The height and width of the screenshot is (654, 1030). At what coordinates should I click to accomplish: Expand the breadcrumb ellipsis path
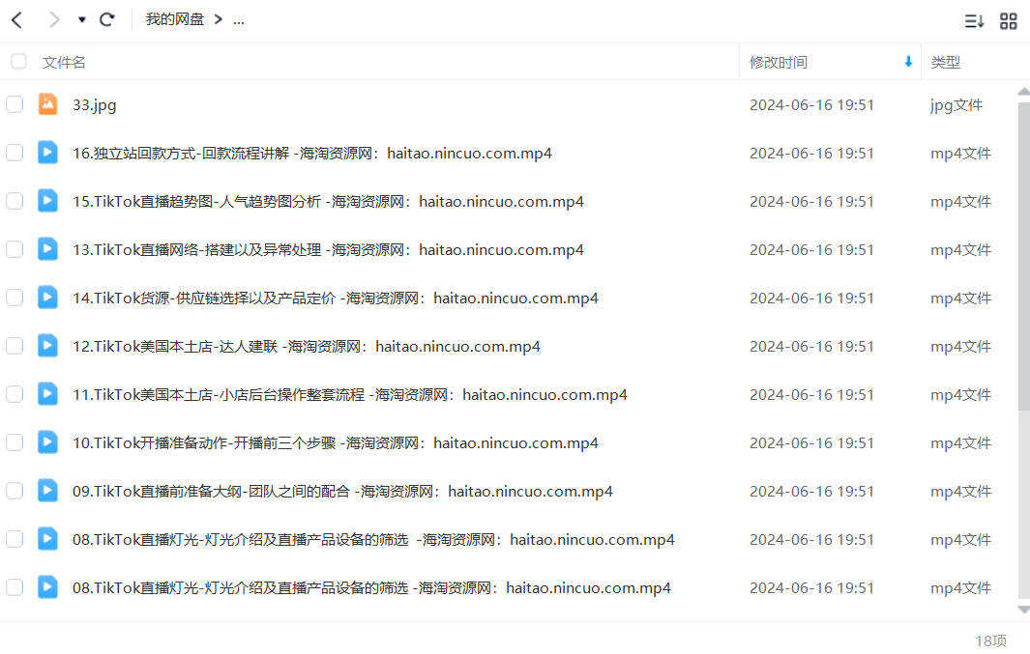tap(239, 21)
